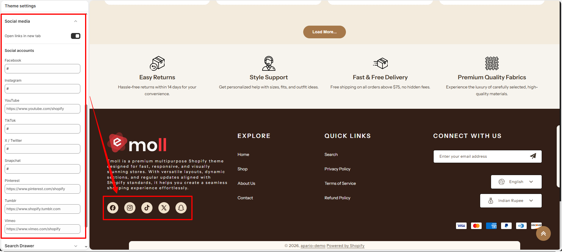
Task: Open the apario-demo footer link
Action: point(313,246)
